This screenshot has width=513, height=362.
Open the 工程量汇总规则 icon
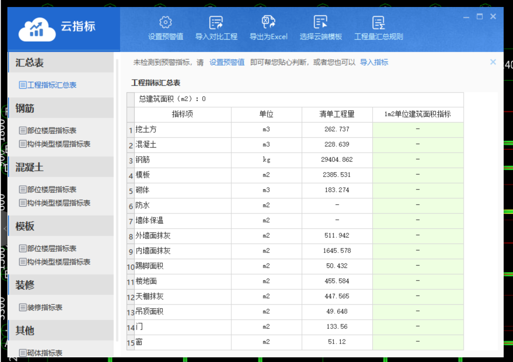(378, 22)
